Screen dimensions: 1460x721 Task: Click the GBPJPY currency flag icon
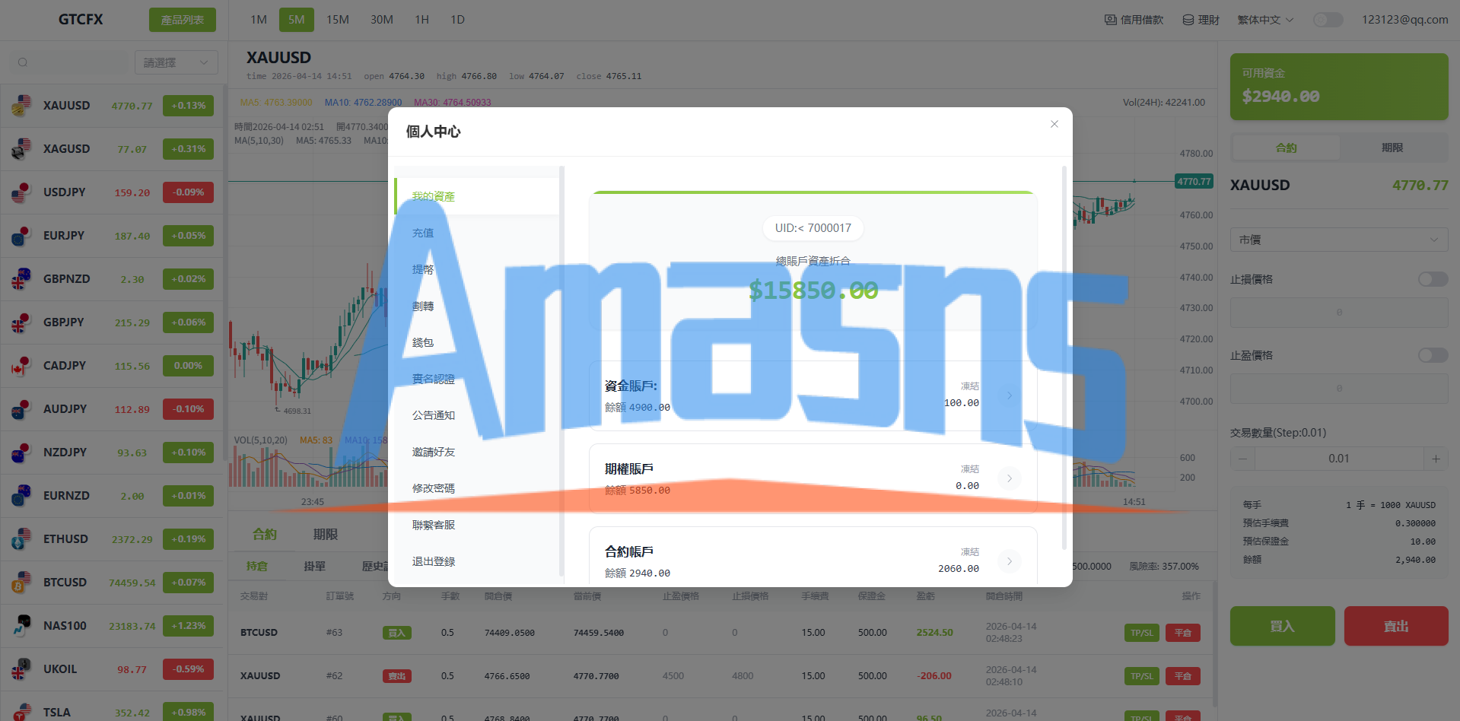(21, 322)
